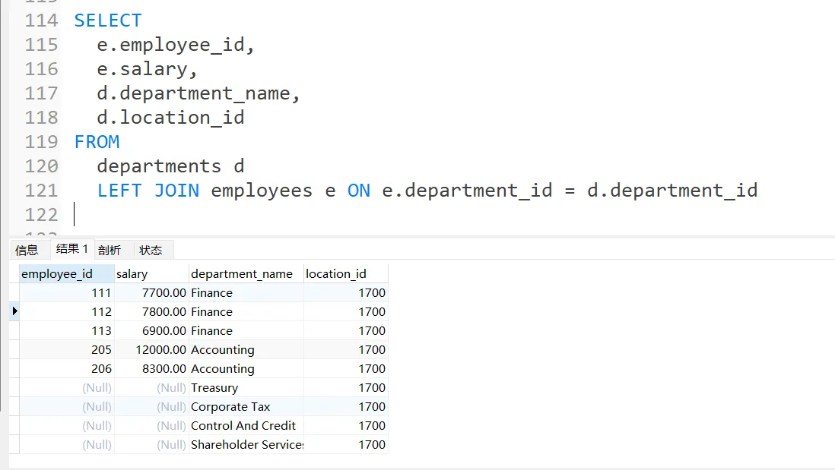This screenshot has width=835, height=470.
Task: Show the 状态 tab
Action: 151,250
